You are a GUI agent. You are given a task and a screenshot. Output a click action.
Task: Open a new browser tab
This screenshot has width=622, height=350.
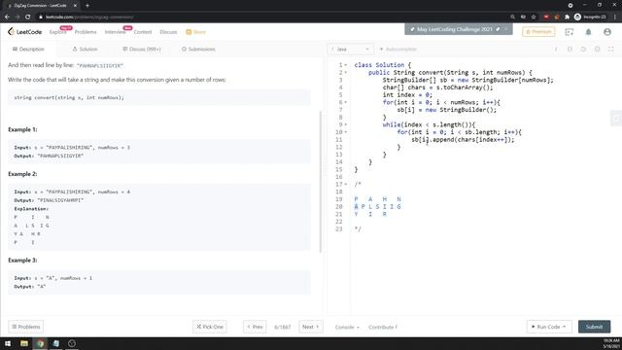(87, 6)
